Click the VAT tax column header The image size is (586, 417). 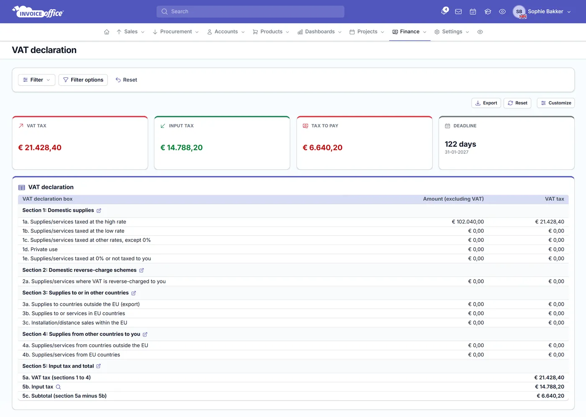coord(555,199)
